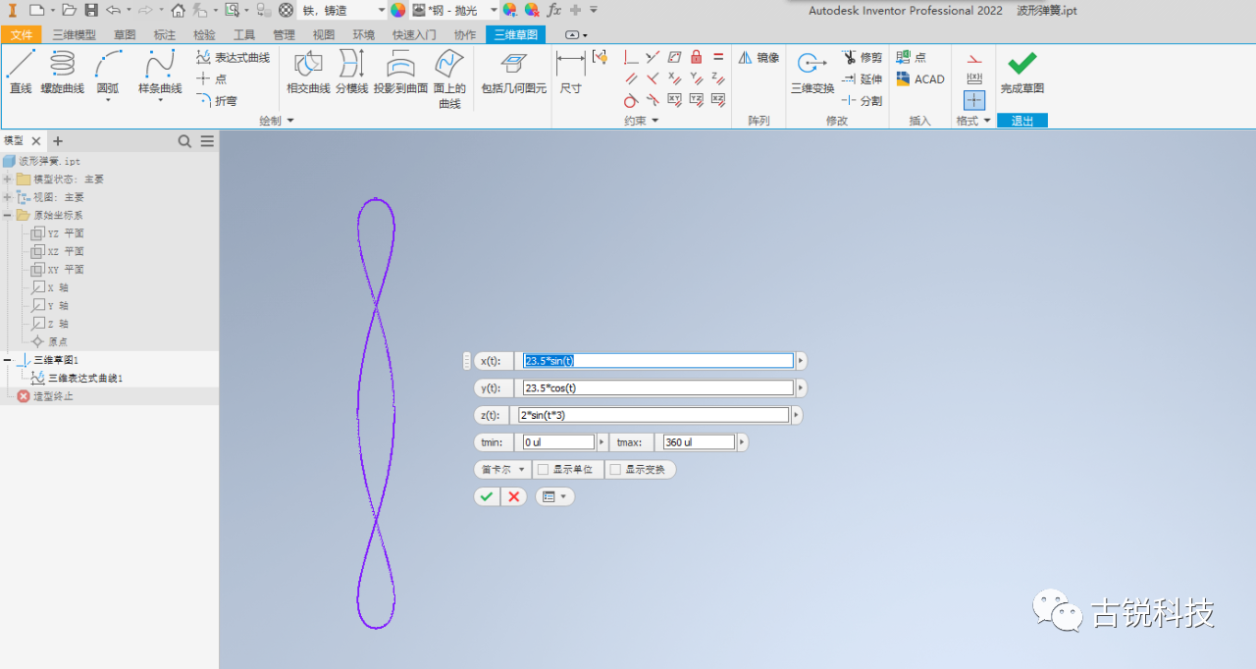Choose the 圆弧 arc tool
The image size is (1256, 669).
(107, 74)
